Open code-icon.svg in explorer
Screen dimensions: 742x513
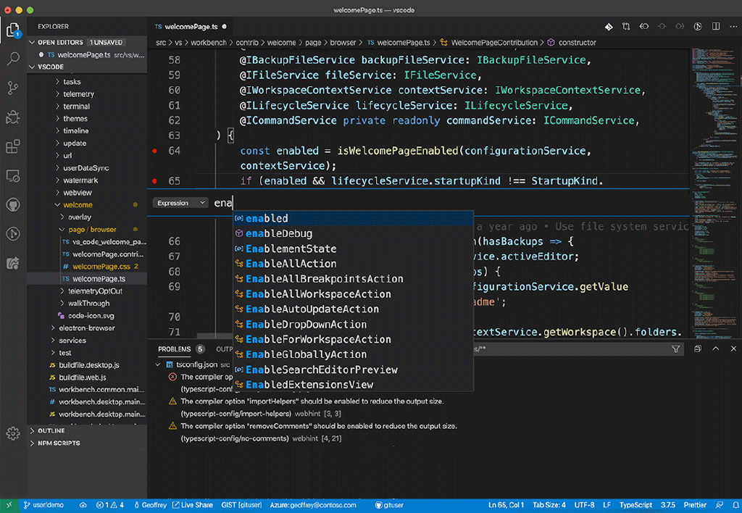pyautogui.click(x=91, y=316)
